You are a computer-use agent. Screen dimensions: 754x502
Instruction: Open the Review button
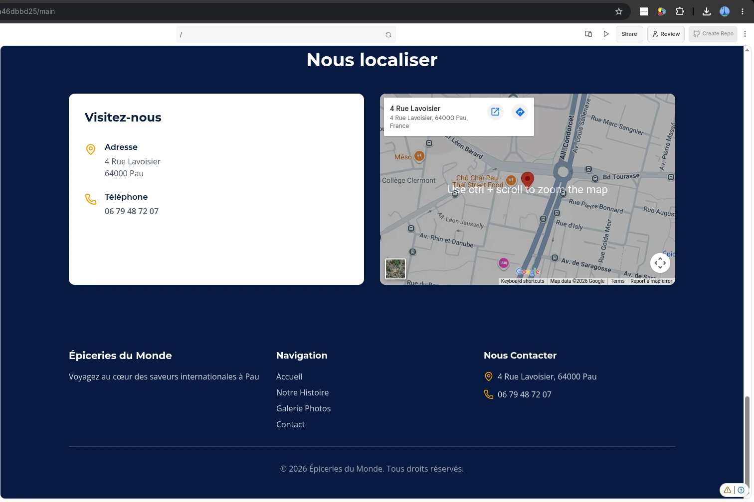(666, 34)
